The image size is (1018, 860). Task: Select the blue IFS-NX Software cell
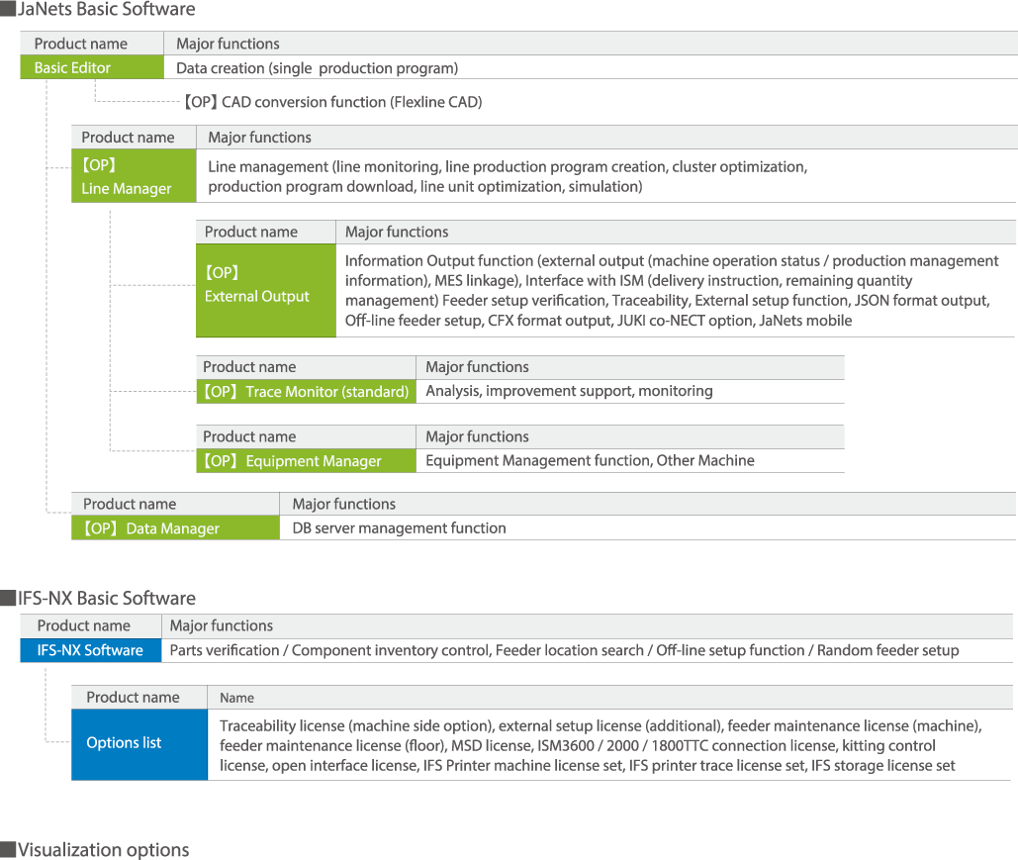pyautogui.click(x=90, y=650)
